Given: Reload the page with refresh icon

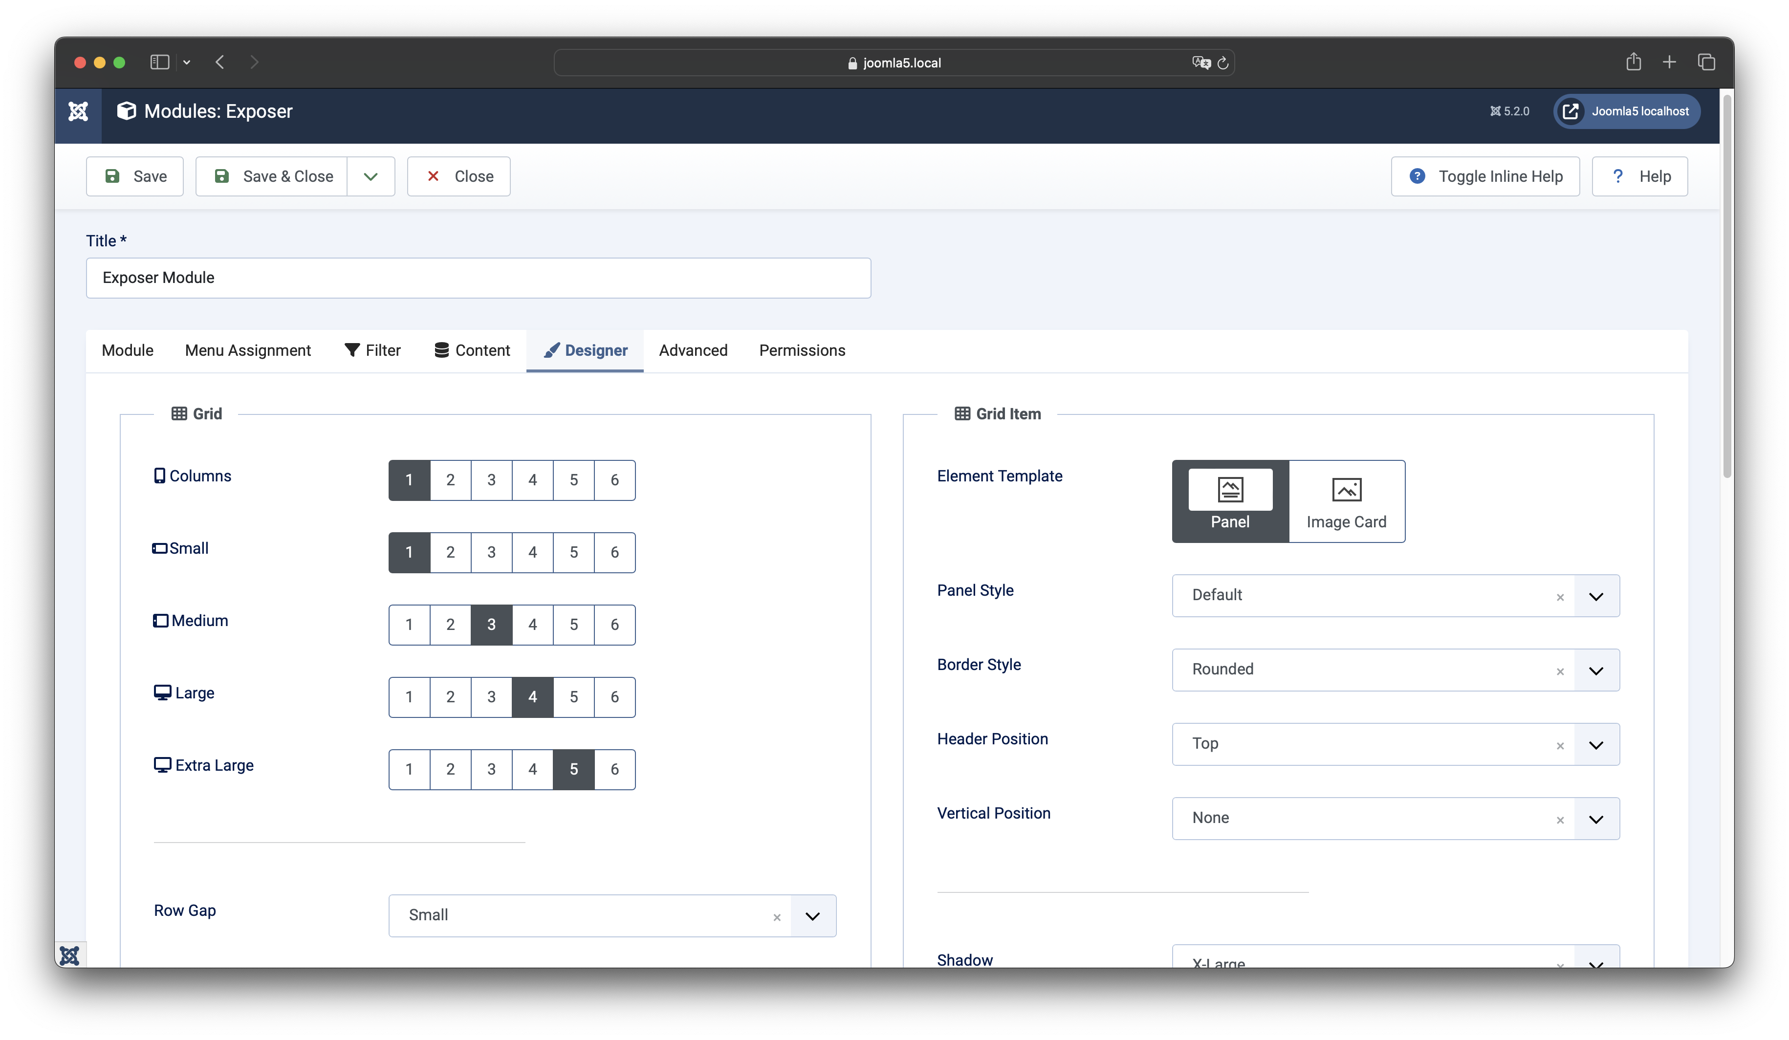Looking at the screenshot, I should (x=1223, y=63).
